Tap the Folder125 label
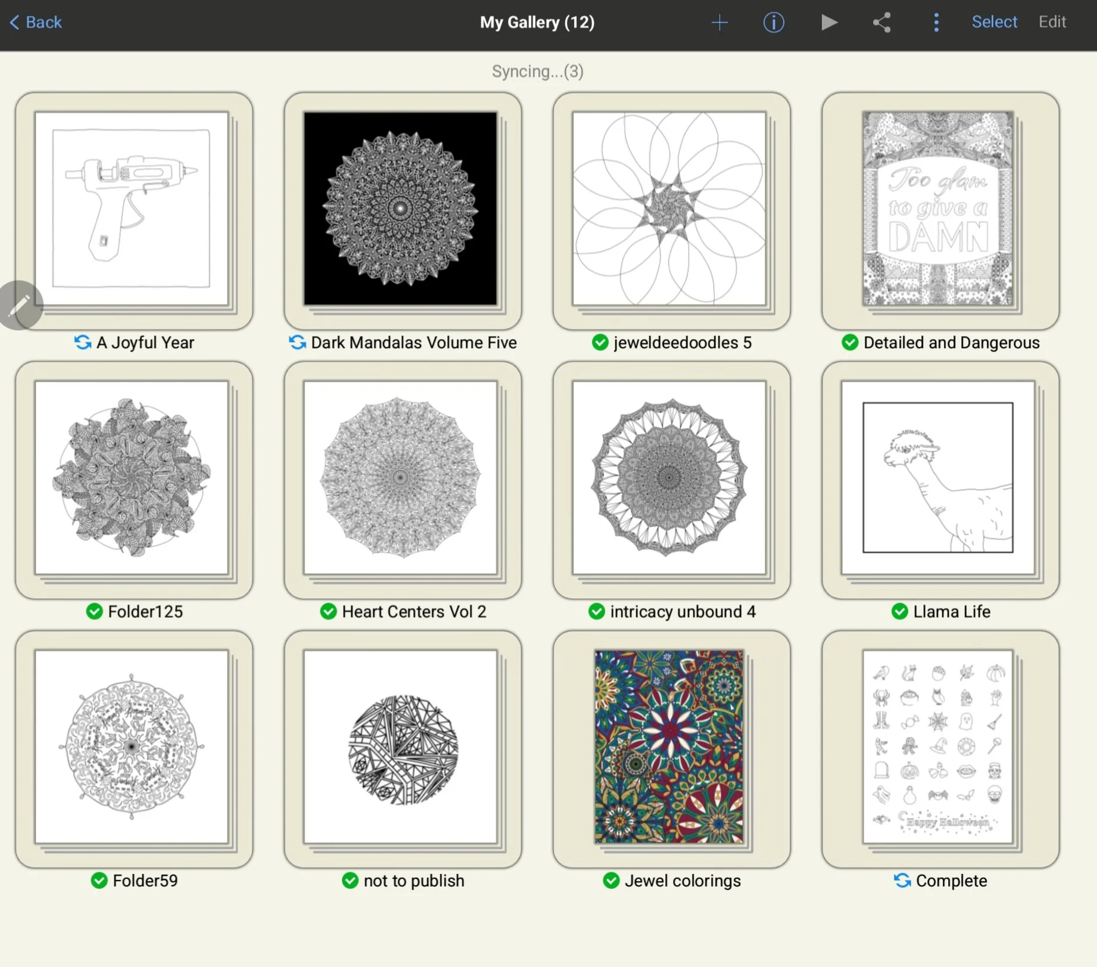The image size is (1097, 967). (145, 611)
